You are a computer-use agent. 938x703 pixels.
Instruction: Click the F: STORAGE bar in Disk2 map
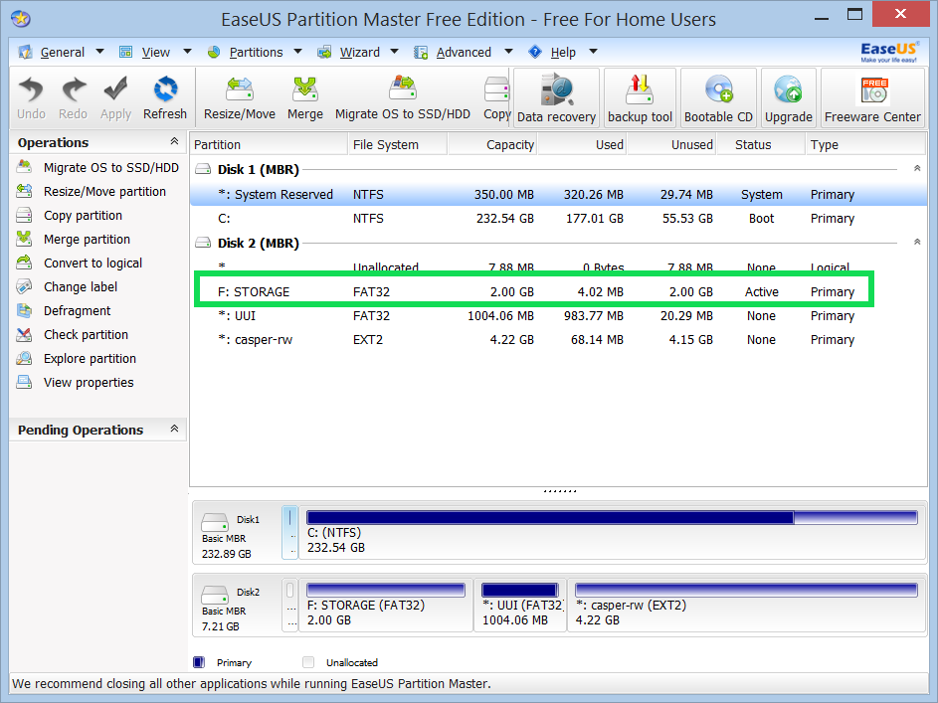tap(386, 591)
